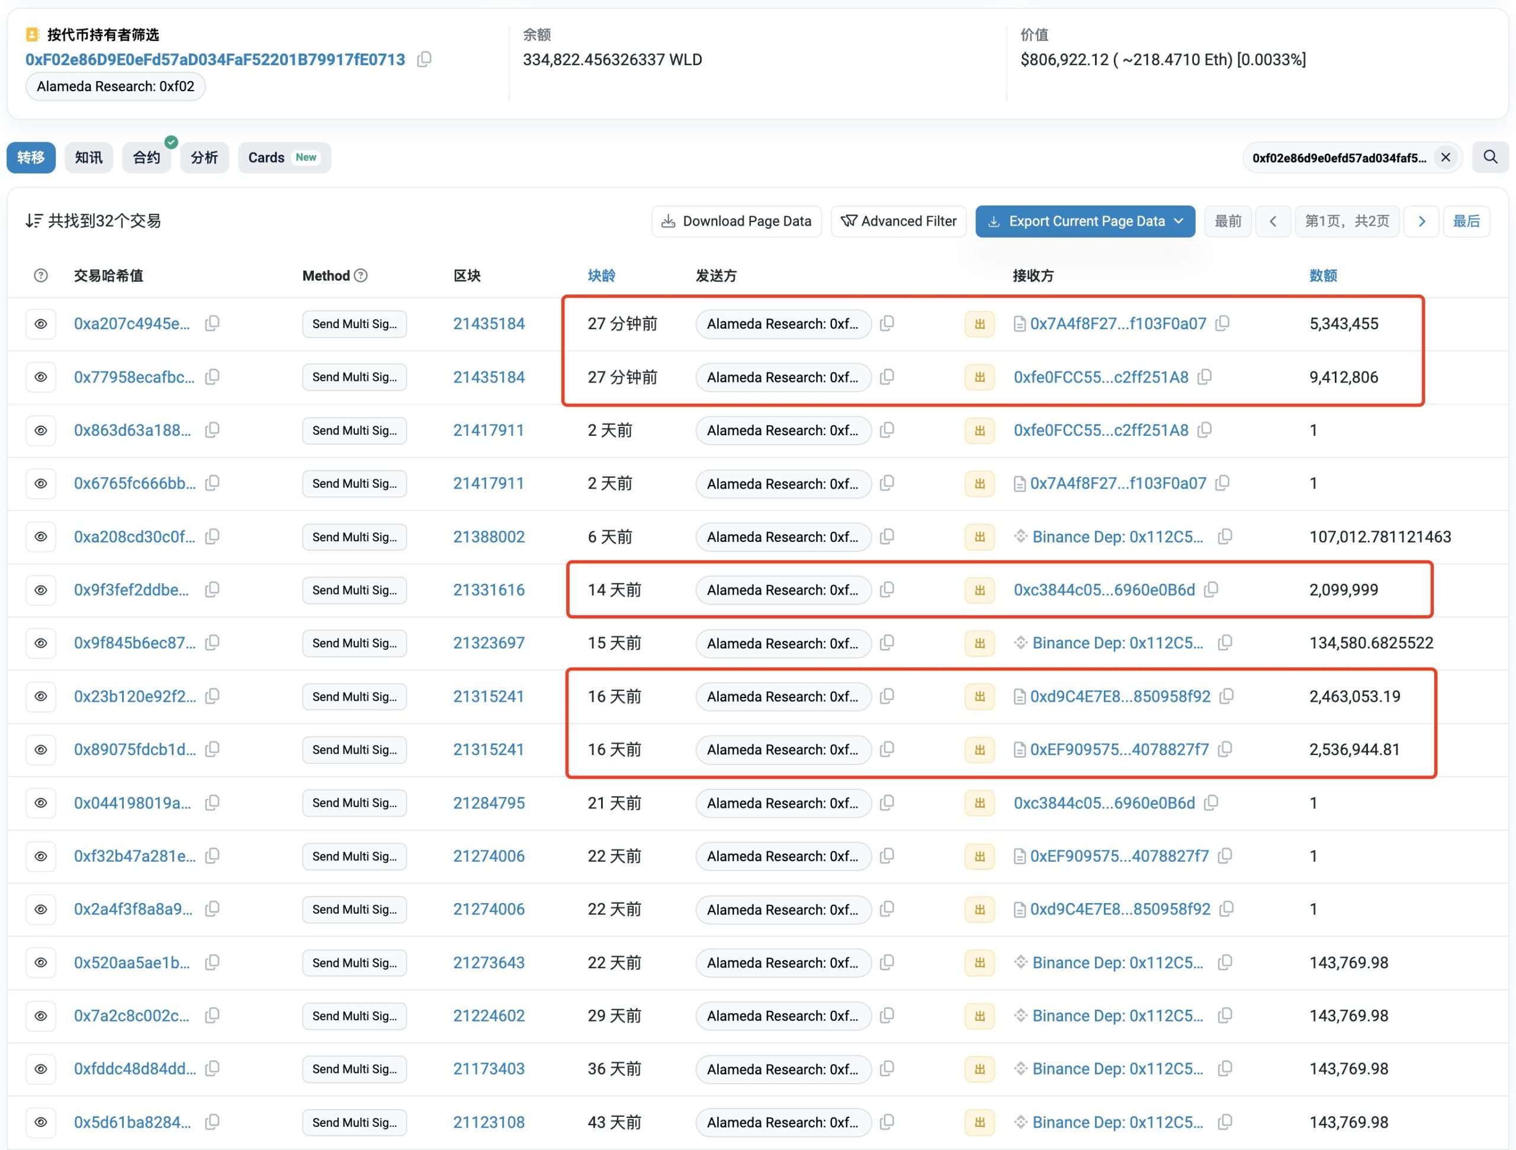1516x1150 pixels.
Task: Copy the token holder address at top
Action: tap(424, 60)
